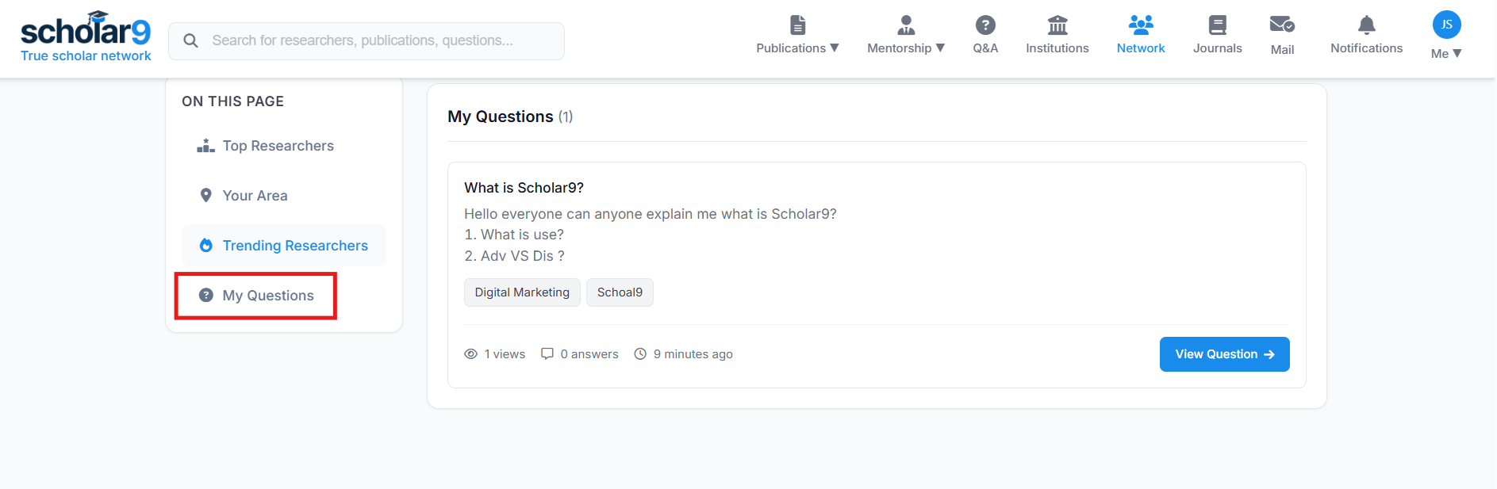The width and height of the screenshot is (1497, 489).
Task: Open the Mail nav label
Action: (1282, 50)
